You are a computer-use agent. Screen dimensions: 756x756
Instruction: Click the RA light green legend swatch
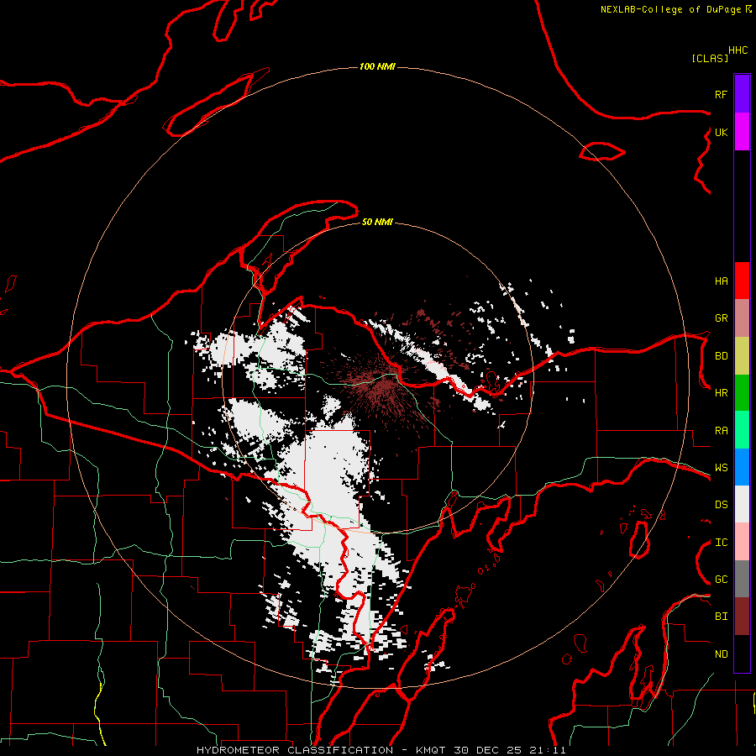coord(742,430)
